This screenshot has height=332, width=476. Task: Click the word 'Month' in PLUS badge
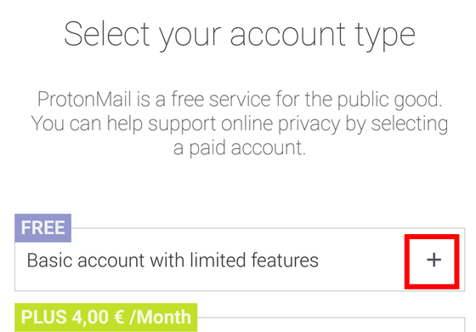[164, 317]
